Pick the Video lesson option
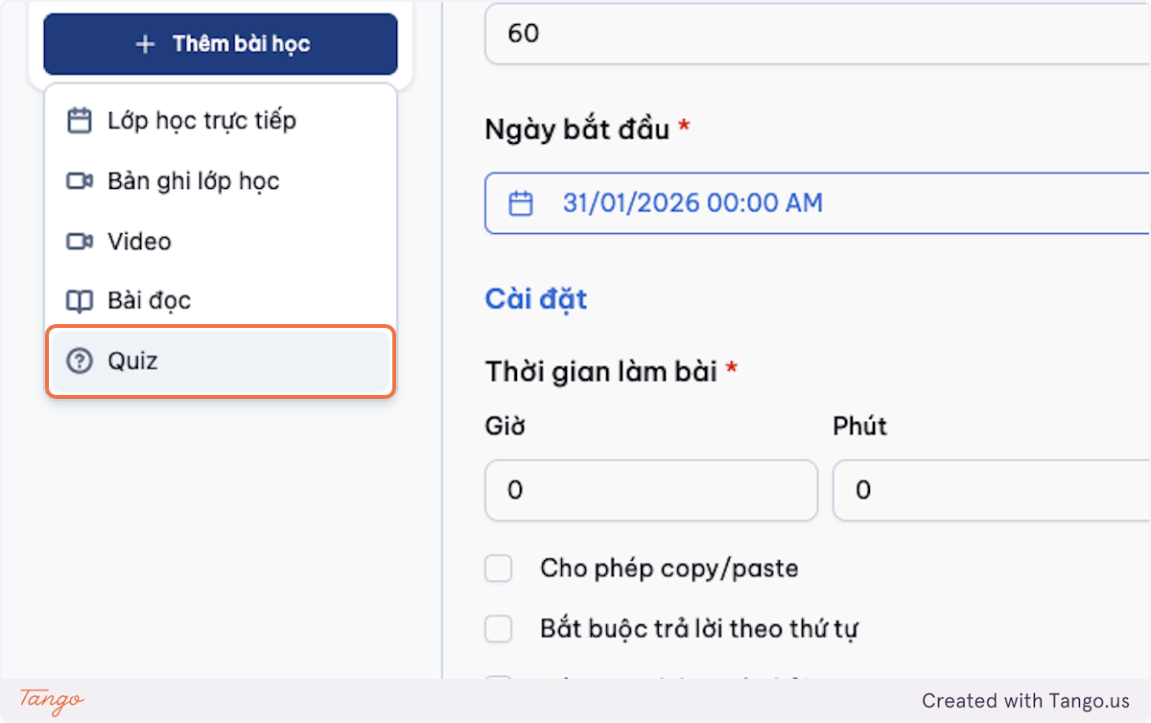This screenshot has width=1151, height=723. [x=221, y=242]
